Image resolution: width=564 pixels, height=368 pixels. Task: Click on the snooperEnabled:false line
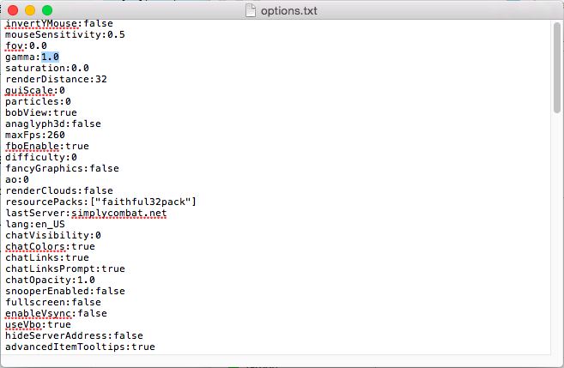64,291
